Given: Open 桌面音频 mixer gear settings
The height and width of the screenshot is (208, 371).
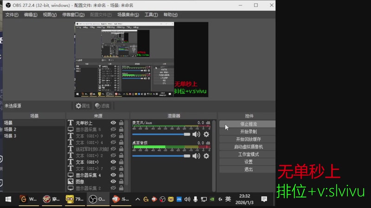Looking at the screenshot, I should pos(206,156).
